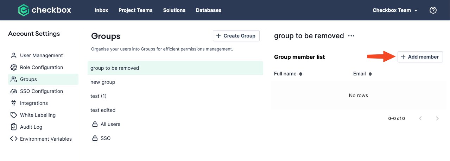
Task: Open the three-dot menu beside group title
Action: pyautogui.click(x=351, y=36)
